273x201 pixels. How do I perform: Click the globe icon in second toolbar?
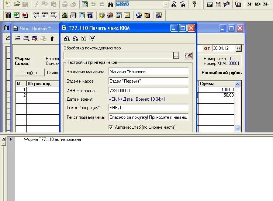click(x=139, y=15)
